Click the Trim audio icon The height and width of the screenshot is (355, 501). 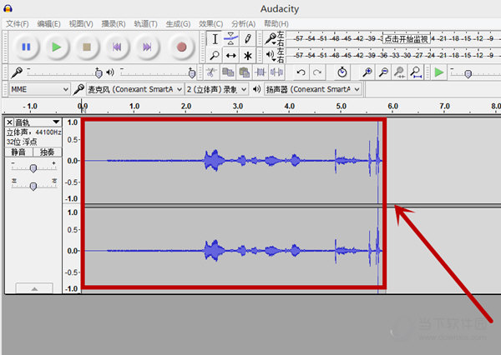[261, 72]
